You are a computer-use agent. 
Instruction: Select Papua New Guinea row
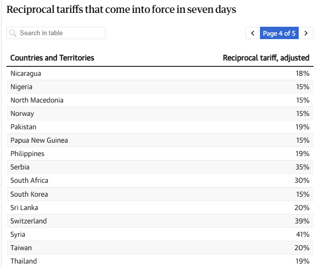pyautogui.click(x=160, y=140)
